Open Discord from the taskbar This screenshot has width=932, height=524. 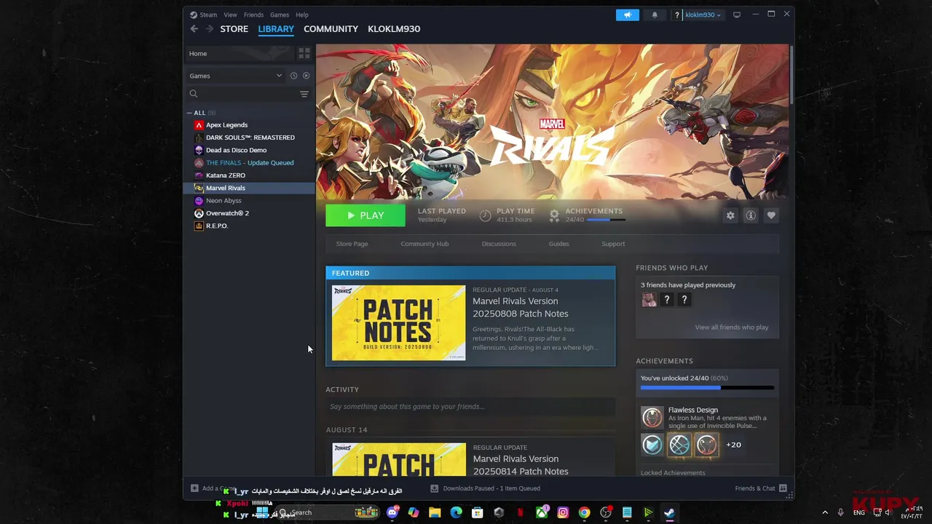pyautogui.click(x=393, y=512)
